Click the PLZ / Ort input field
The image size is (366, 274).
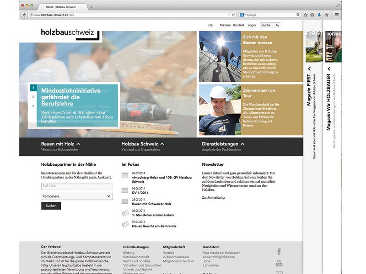[77, 186]
